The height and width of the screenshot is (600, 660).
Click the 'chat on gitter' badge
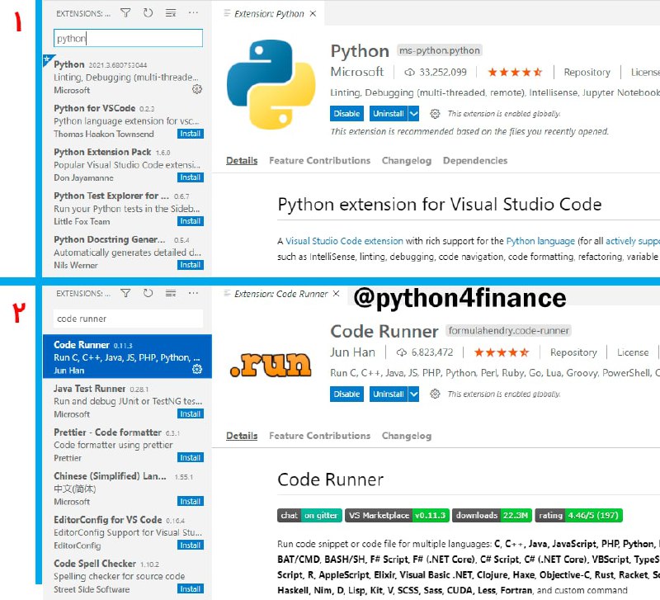(x=309, y=515)
